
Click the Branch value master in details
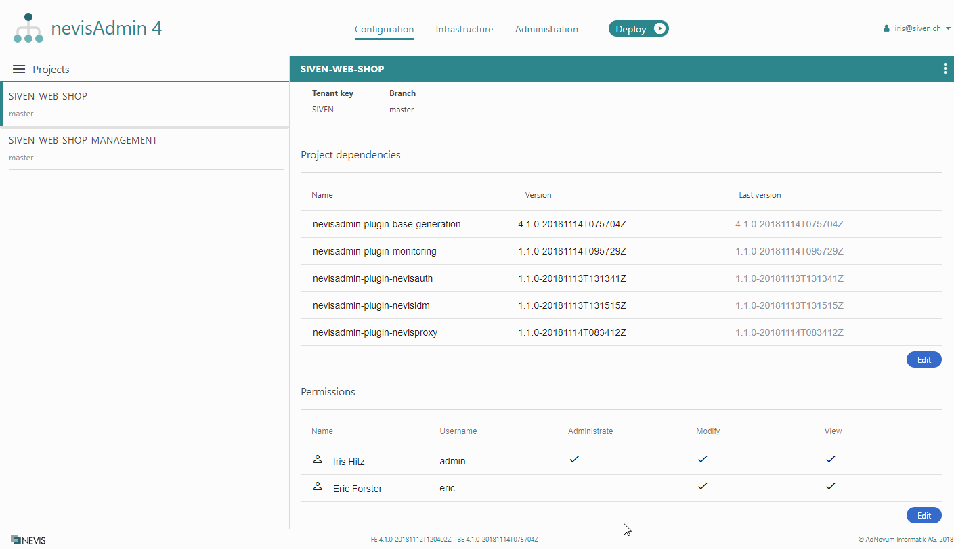402,110
